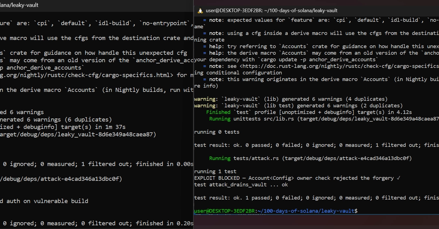Click 'n the derive macro `Accounts`' line in the left terminal
Viewport: 439px width, 229px height.
97,90
